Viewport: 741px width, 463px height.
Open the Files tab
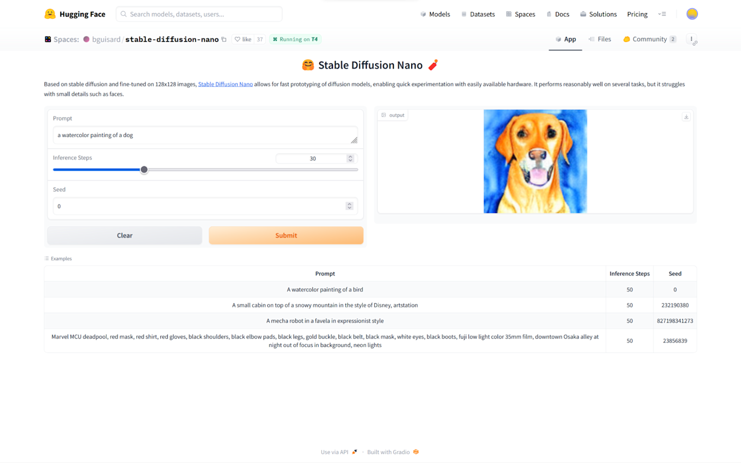point(600,39)
